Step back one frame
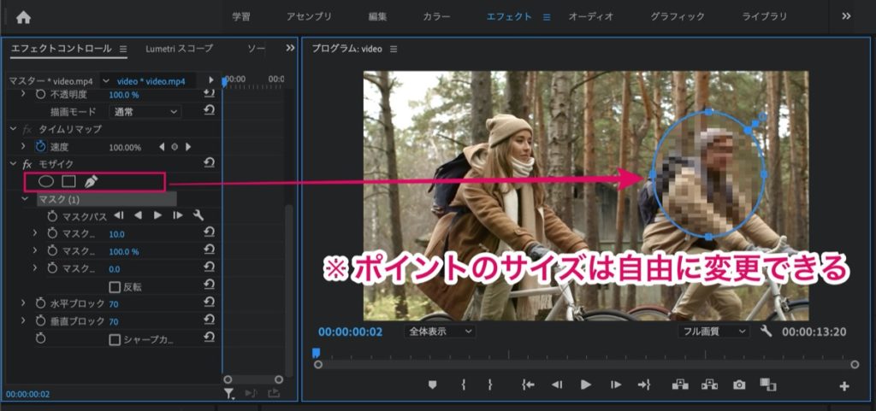Image resolution: width=876 pixels, height=411 pixels. (557, 385)
